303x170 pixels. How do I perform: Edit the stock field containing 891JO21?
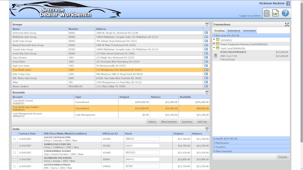click(143, 152)
